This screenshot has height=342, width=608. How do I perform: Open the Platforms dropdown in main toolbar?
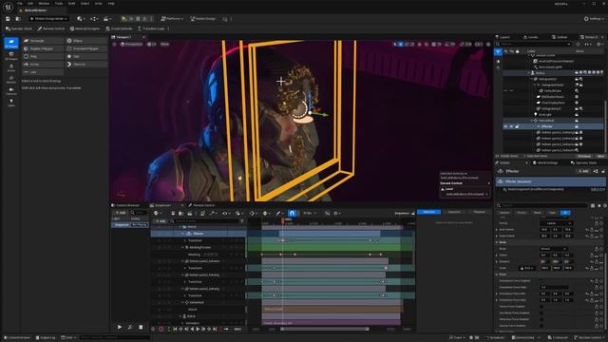click(x=172, y=19)
